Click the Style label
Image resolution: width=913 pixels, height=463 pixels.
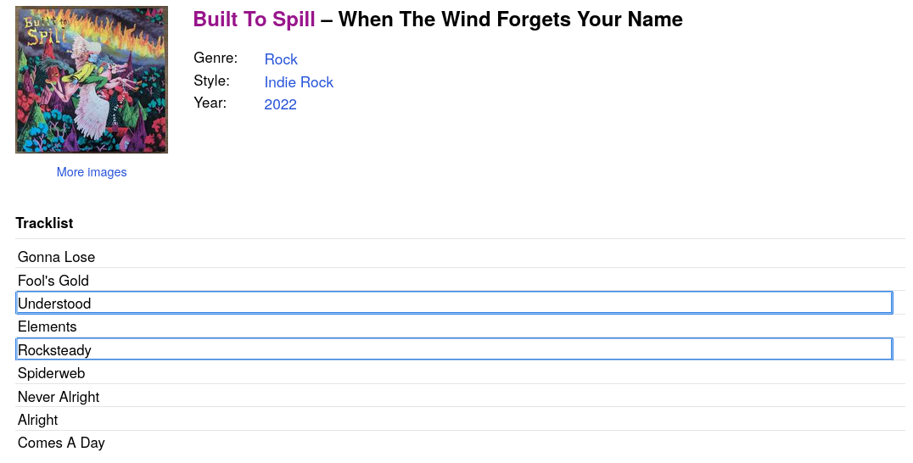(211, 81)
